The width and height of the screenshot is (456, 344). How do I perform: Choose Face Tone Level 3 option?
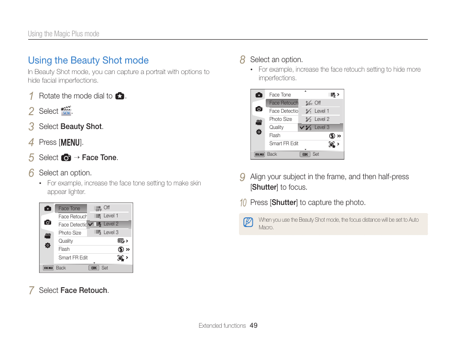[109, 232]
